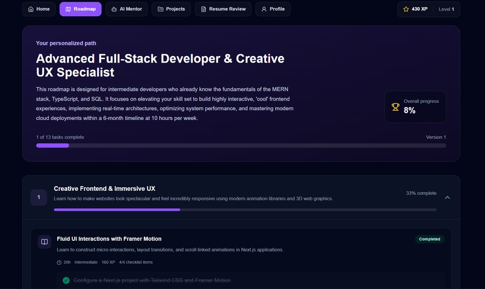Click the 160 XP task reward label

click(x=108, y=263)
